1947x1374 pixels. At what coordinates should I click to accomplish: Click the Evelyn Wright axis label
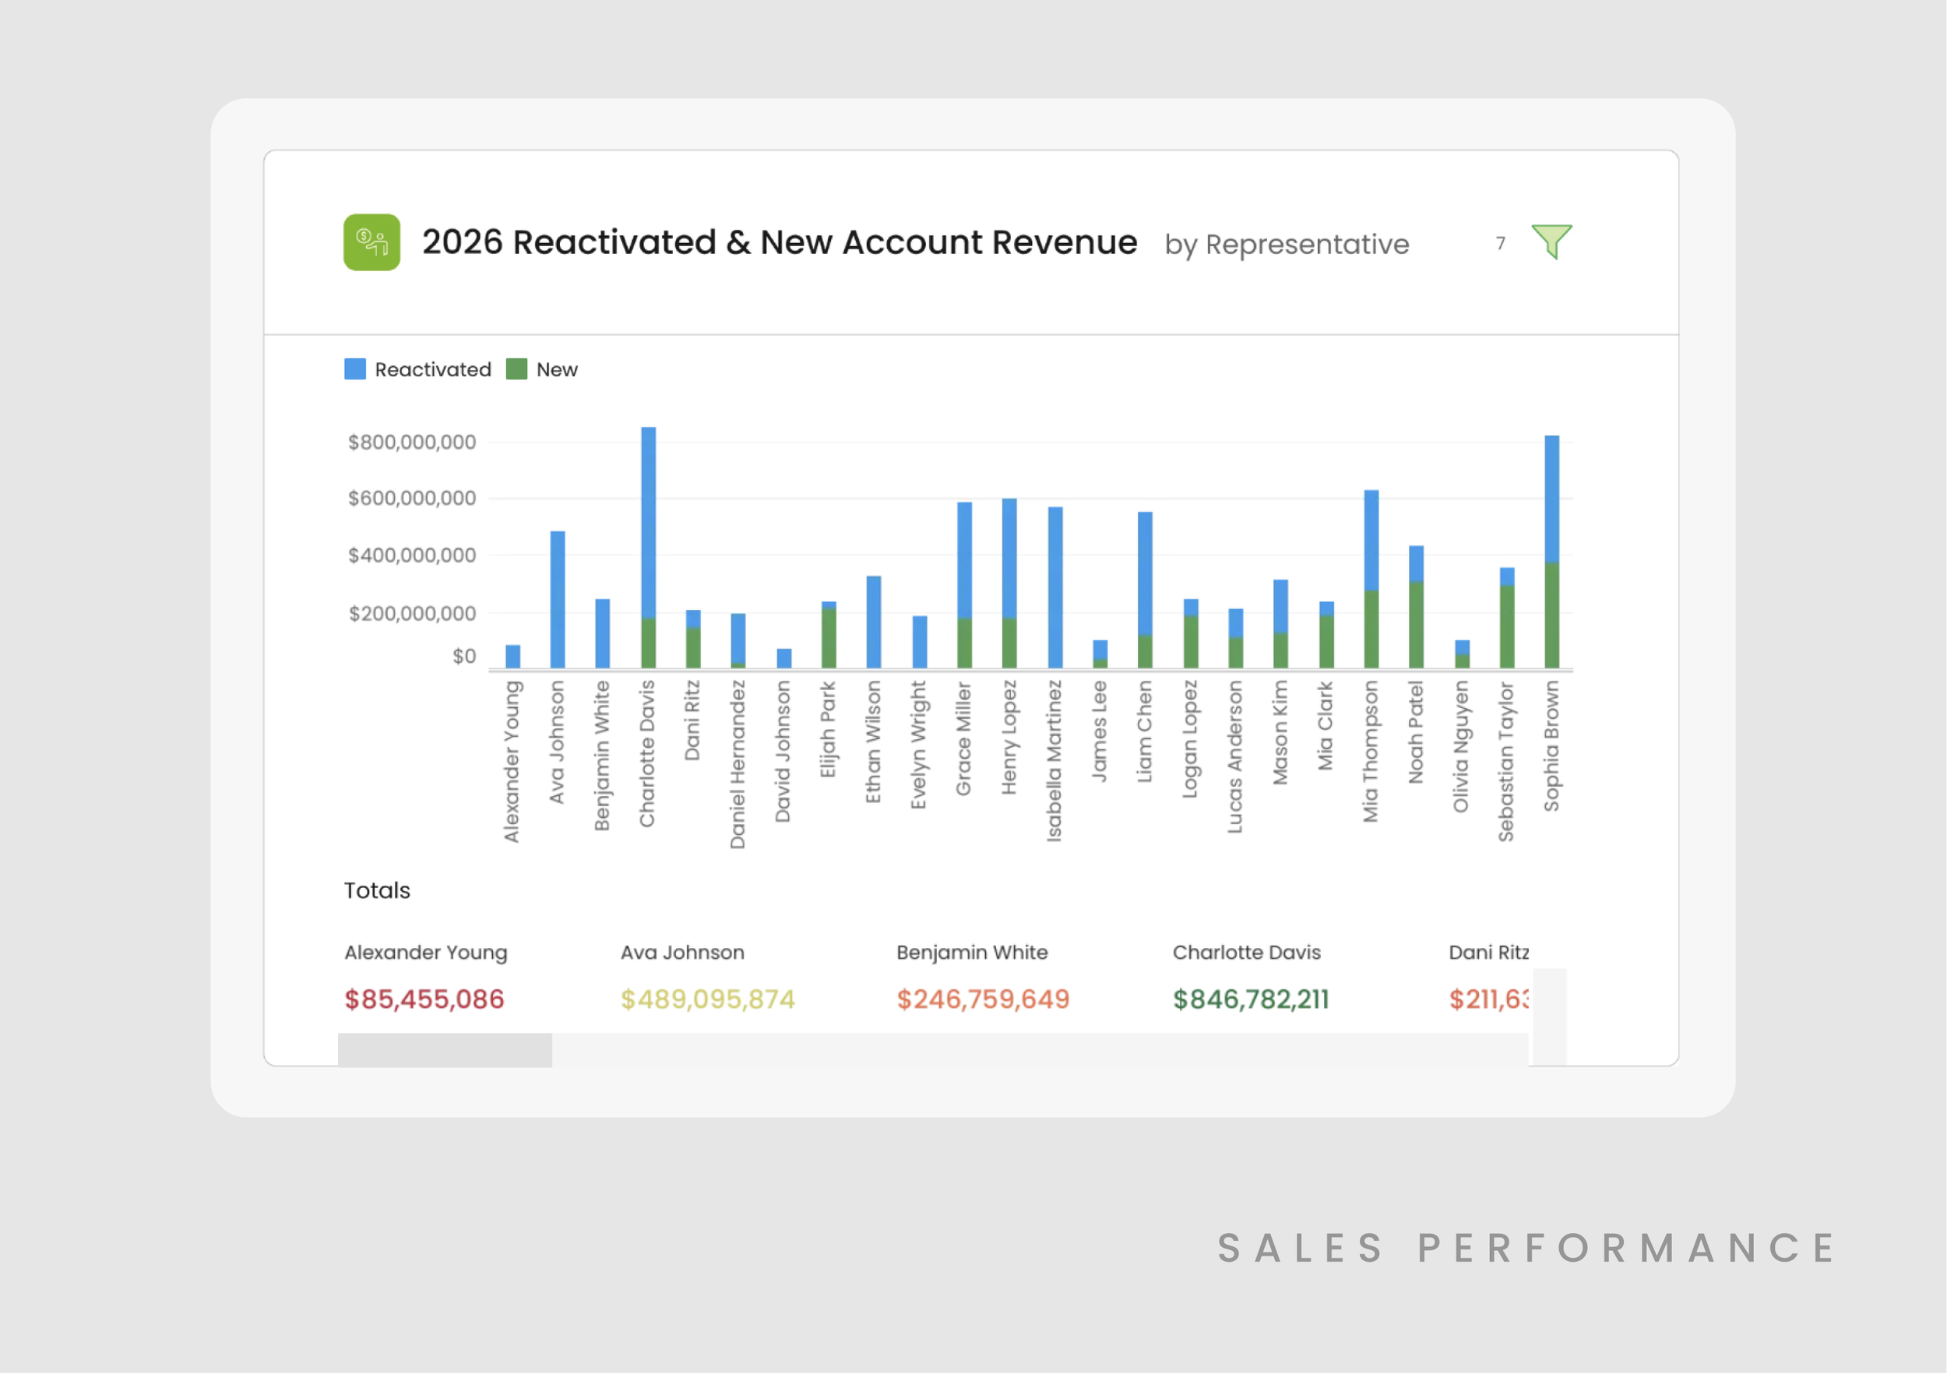tap(918, 745)
